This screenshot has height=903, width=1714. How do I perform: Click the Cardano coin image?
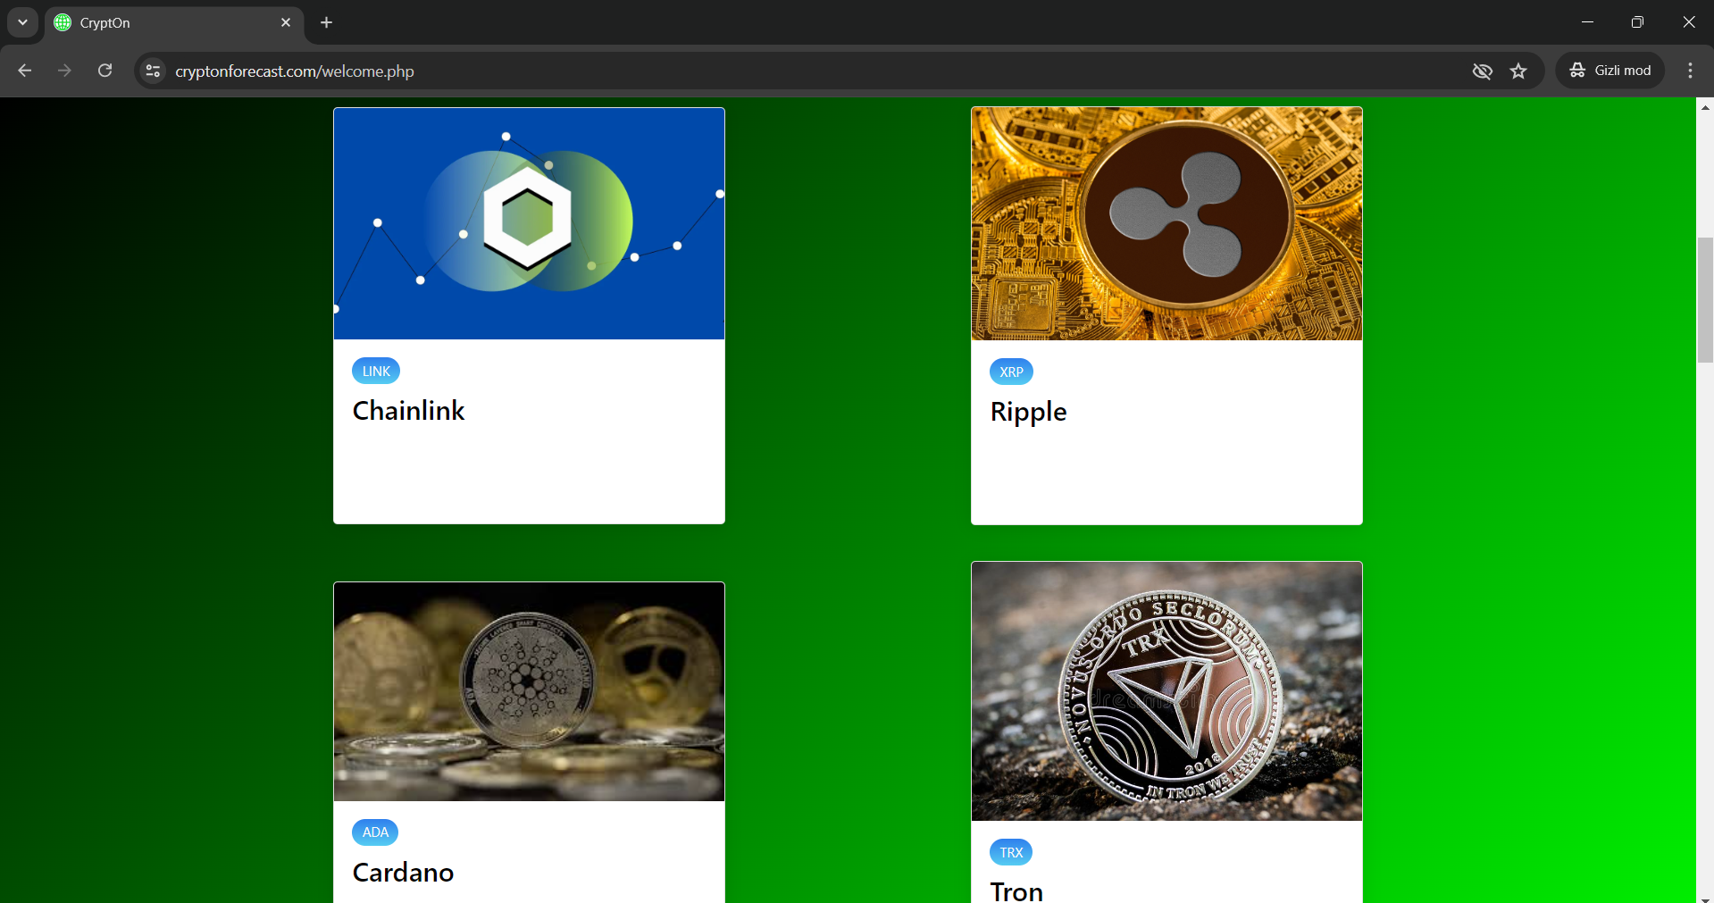(529, 691)
